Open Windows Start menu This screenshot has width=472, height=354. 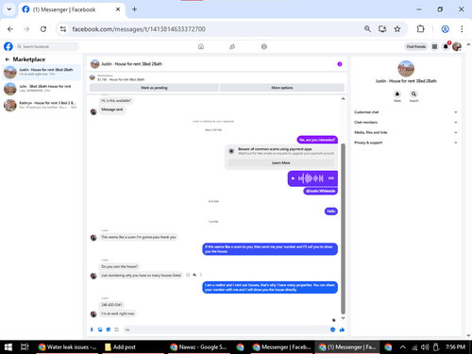pos(8,347)
